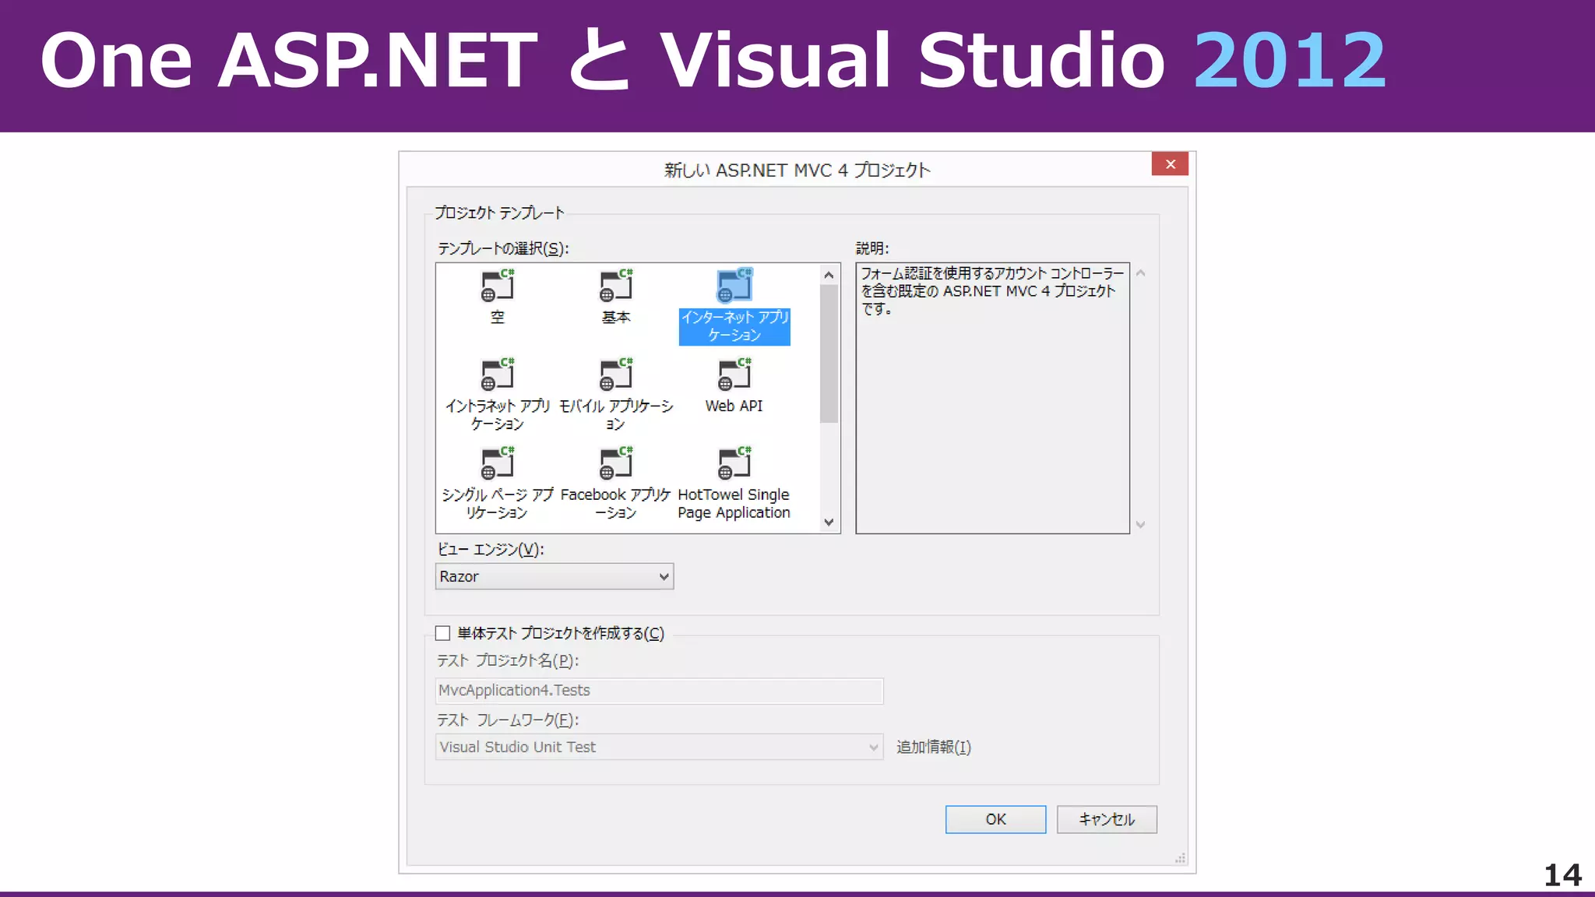
Task: Open the 追加情報 link
Action: [x=933, y=747]
